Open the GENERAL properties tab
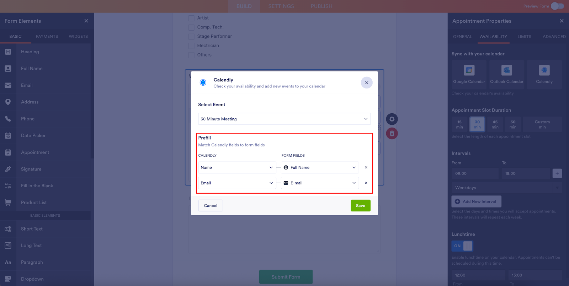Image resolution: width=569 pixels, height=286 pixels. (x=462, y=37)
